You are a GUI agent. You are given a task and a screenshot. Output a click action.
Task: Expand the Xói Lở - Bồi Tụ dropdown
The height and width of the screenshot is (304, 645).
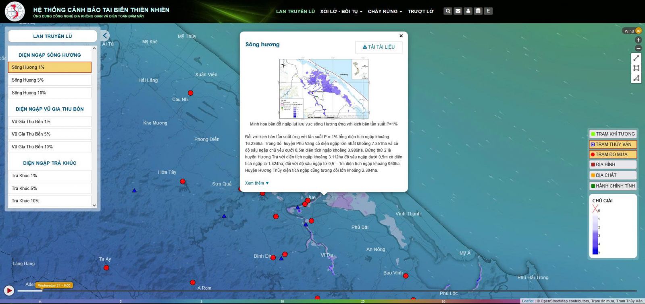coord(341,11)
